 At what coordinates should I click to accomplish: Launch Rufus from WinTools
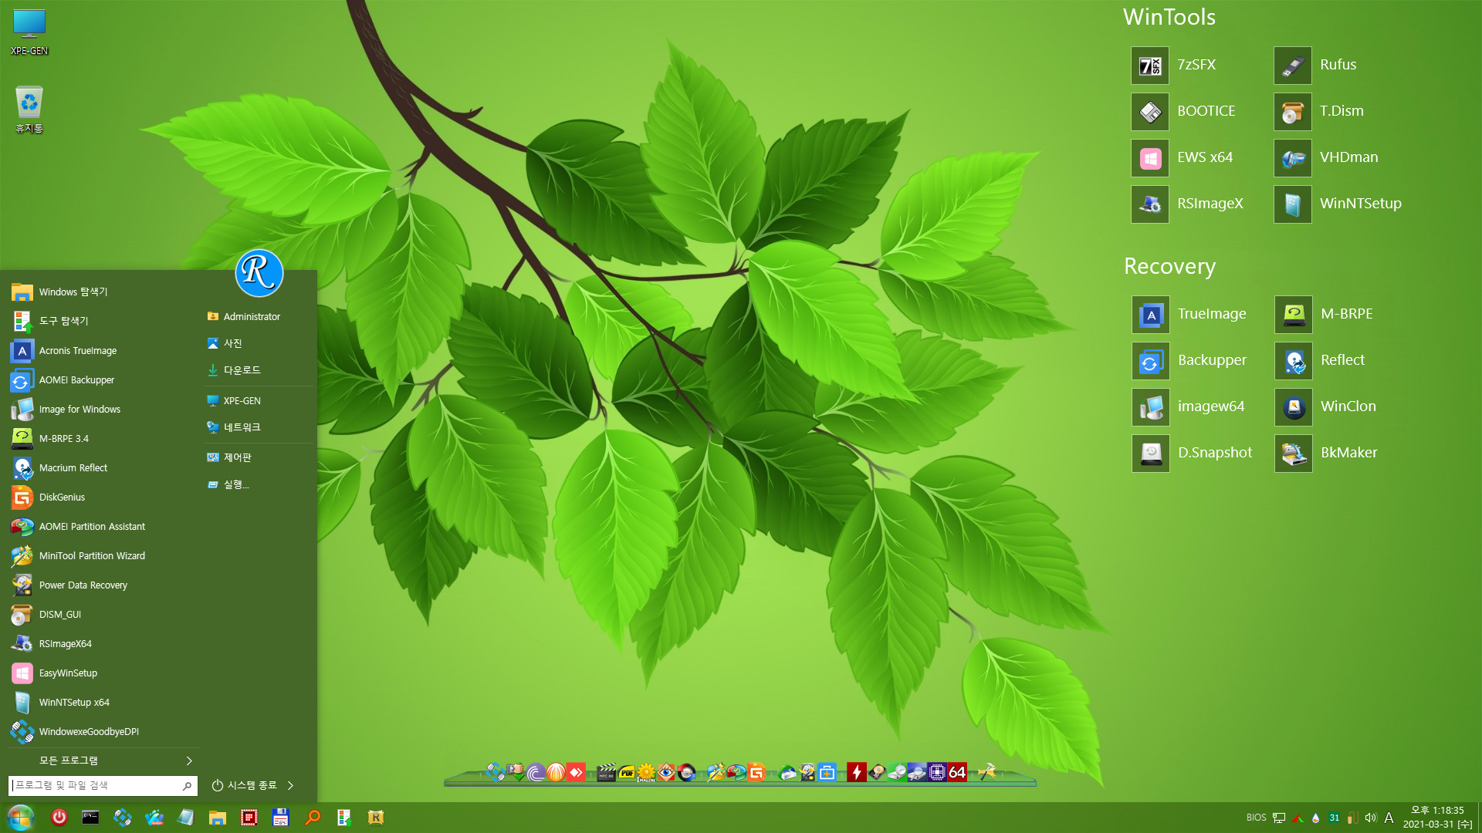click(1293, 66)
